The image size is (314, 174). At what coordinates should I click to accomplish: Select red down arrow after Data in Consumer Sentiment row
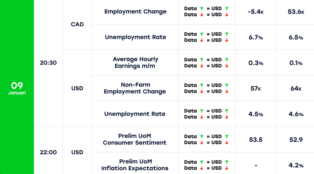coord(202,143)
